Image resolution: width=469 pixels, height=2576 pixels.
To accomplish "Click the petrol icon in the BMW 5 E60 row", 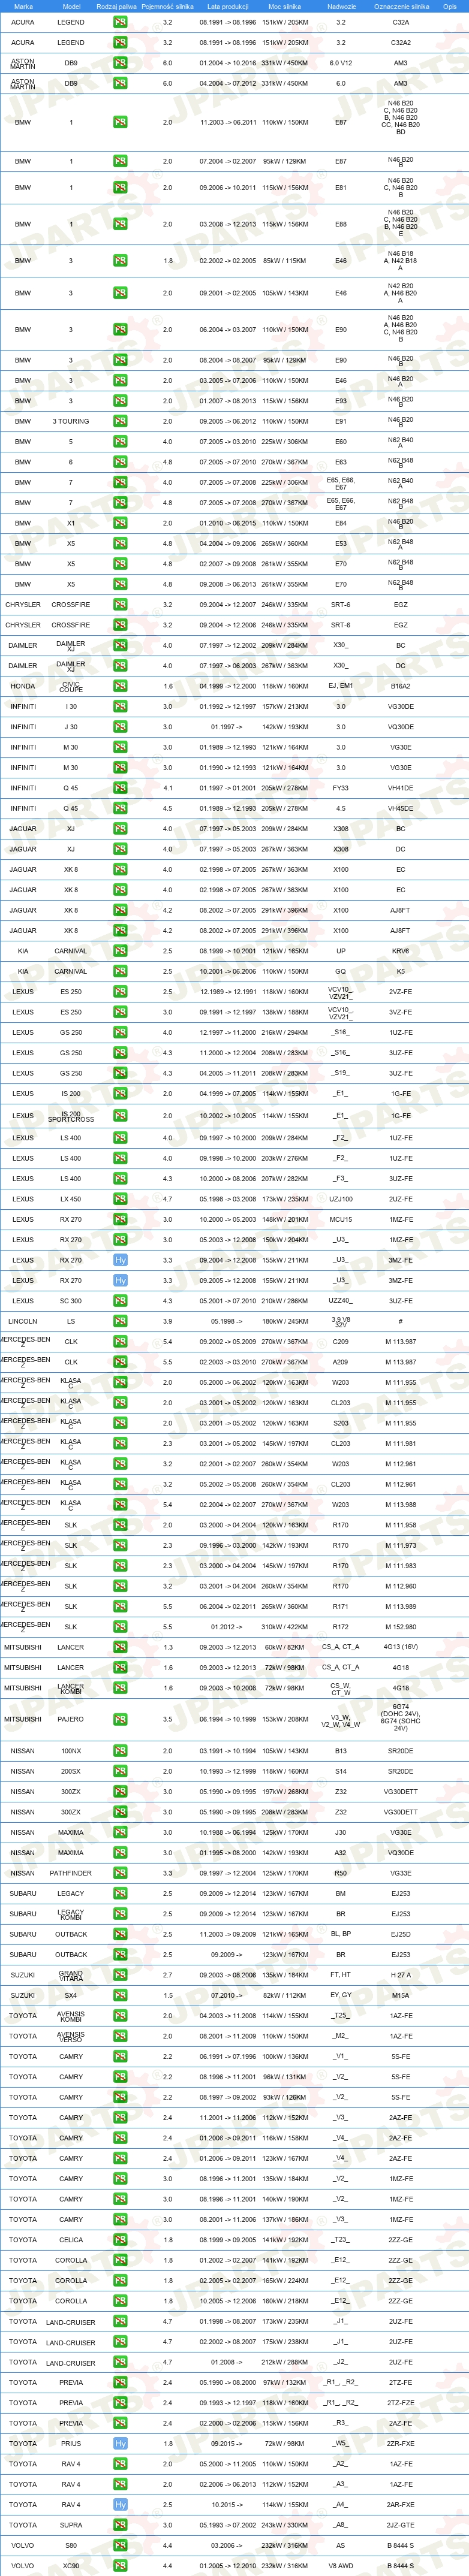I will point(120,442).
